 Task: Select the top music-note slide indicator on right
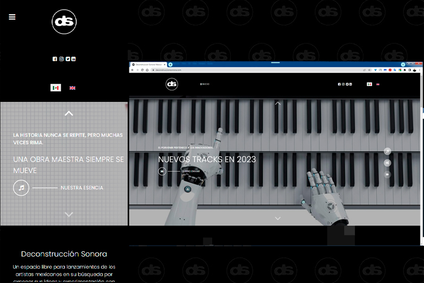click(387, 151)
